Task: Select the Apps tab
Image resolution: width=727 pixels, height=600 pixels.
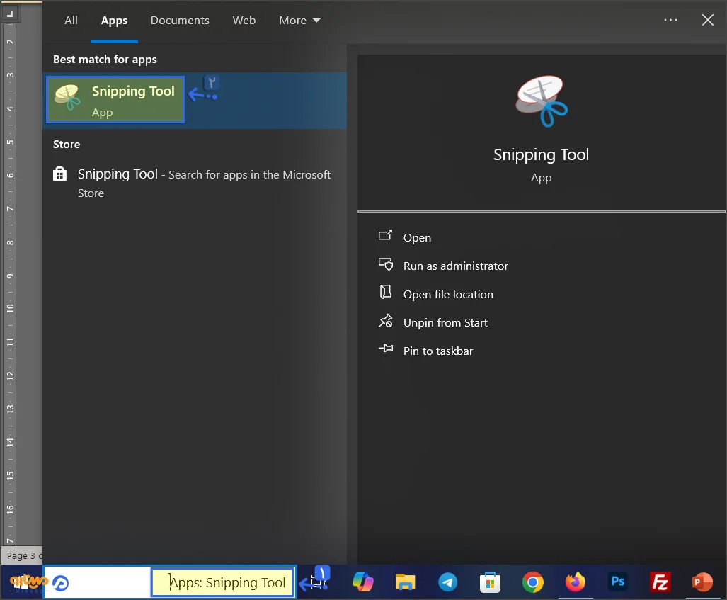Action: click(114, 21)
